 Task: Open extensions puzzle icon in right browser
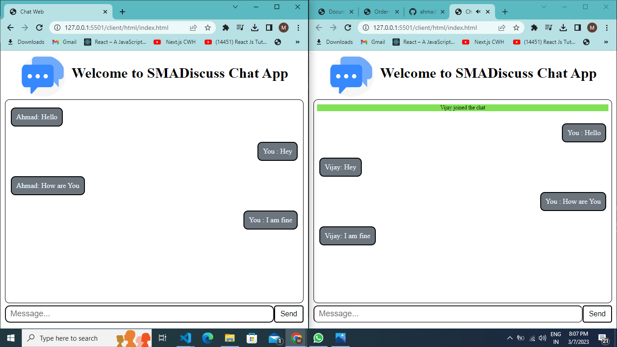[534, 28]
